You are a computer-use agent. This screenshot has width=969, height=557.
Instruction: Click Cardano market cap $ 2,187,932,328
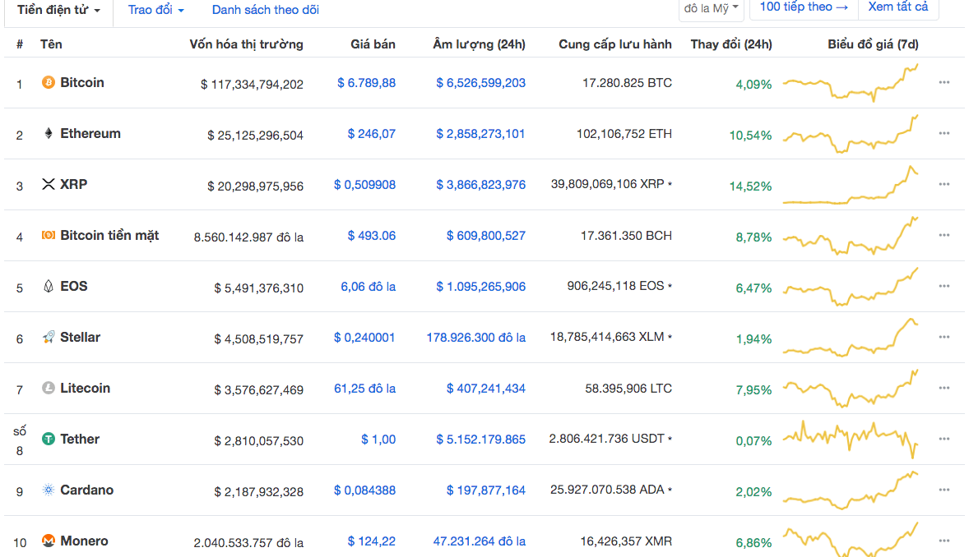point(258,492)
